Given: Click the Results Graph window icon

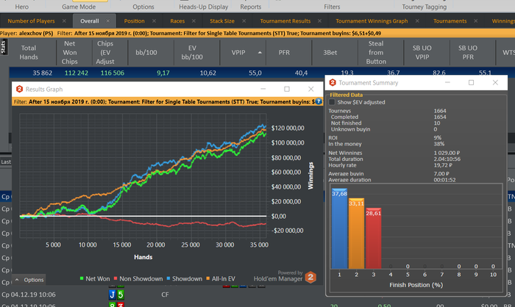Looking at the screenshot, I should (x=19, y=89).
